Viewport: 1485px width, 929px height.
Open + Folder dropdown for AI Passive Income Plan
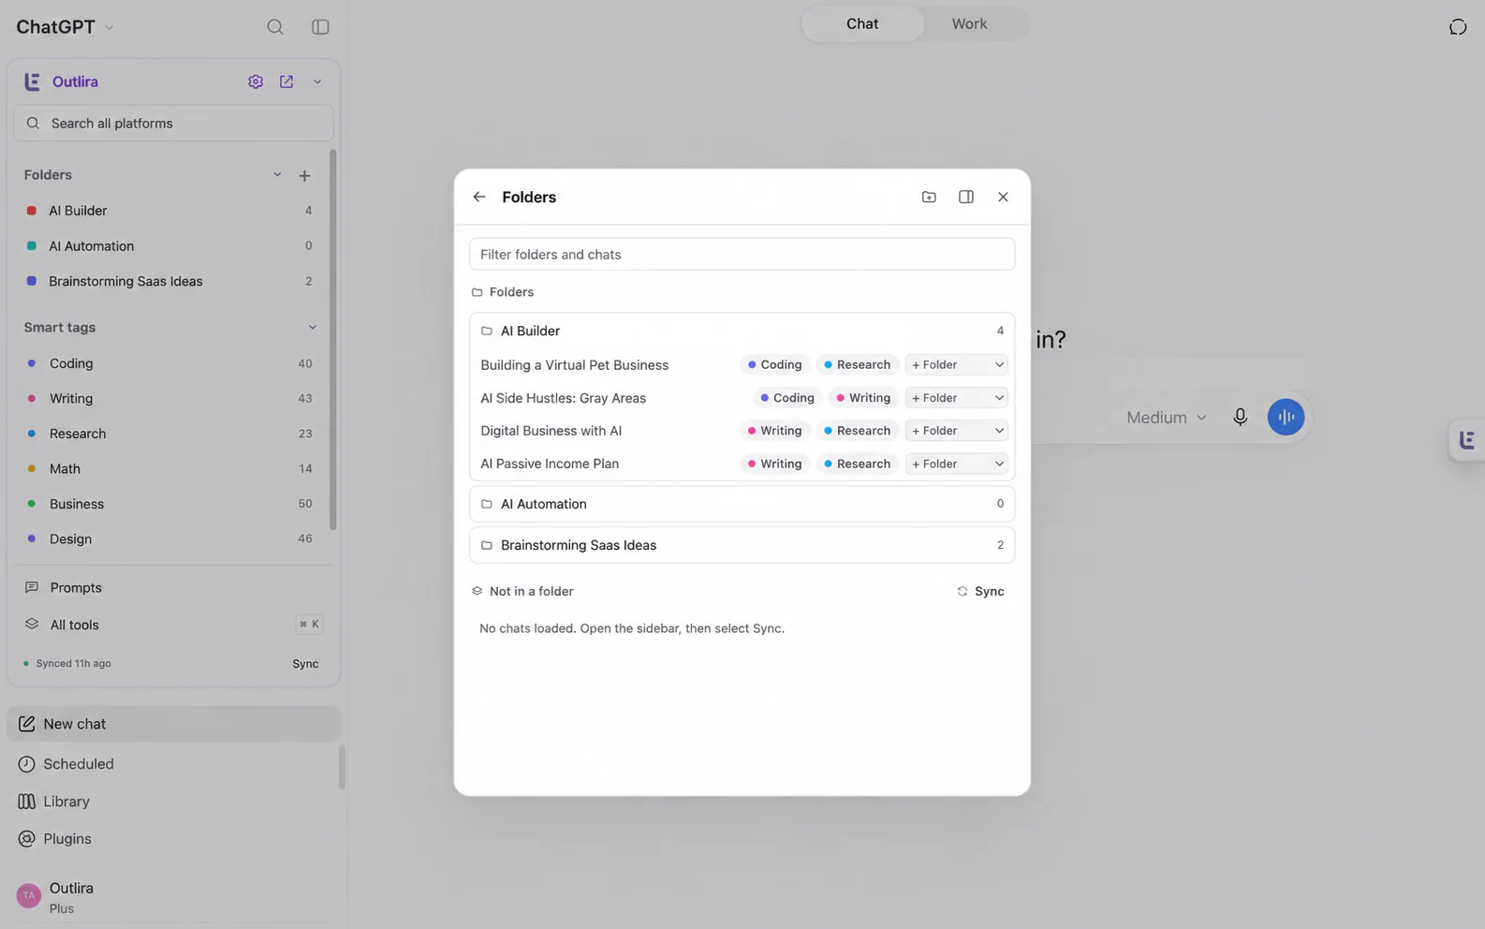(956, 464)
